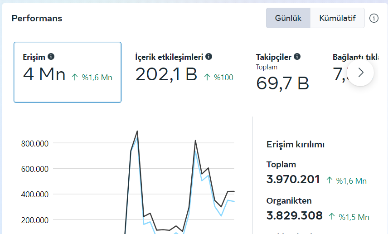
Task: Click the 600.000 axis label
Action: click(35, 169)
